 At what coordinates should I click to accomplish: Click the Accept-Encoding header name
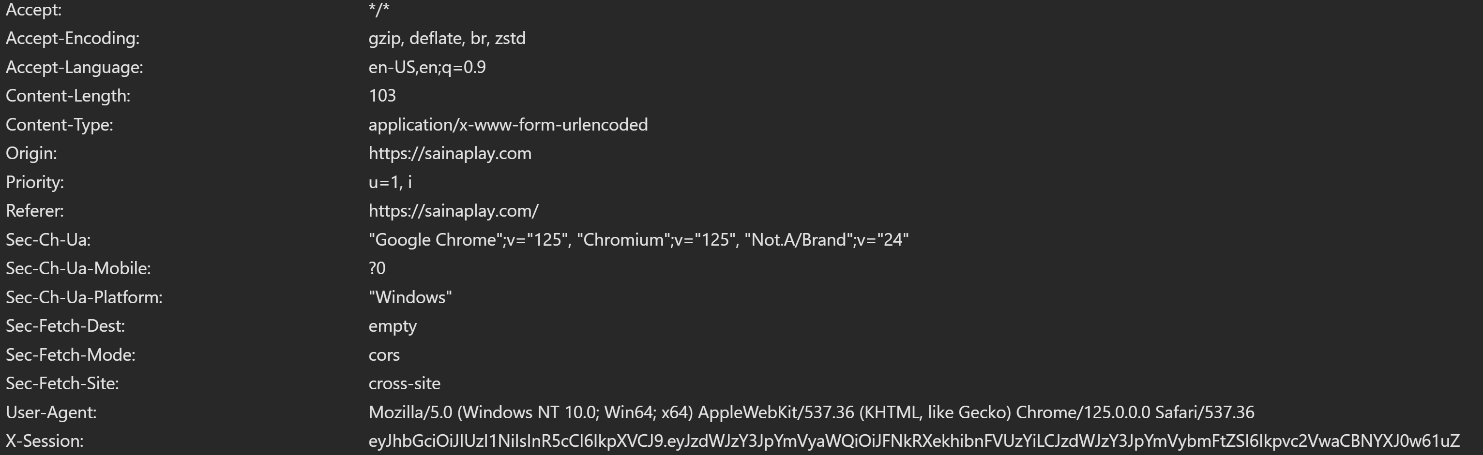(73, 39)
